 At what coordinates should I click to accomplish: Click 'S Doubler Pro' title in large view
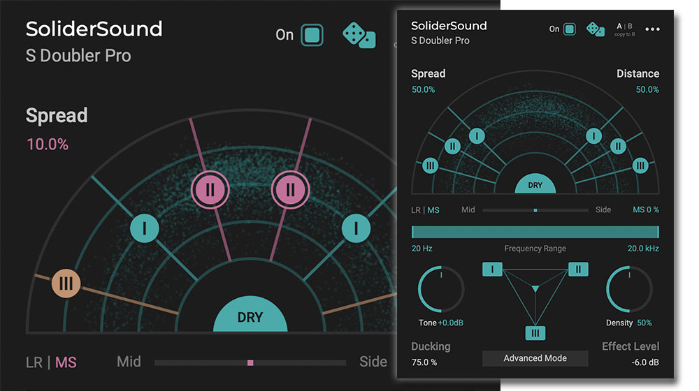[78, 56]
